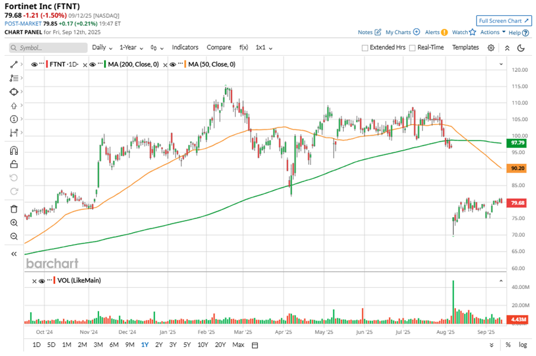
Task: Change the MA 200 green color bar
Action: pos(105,64)
